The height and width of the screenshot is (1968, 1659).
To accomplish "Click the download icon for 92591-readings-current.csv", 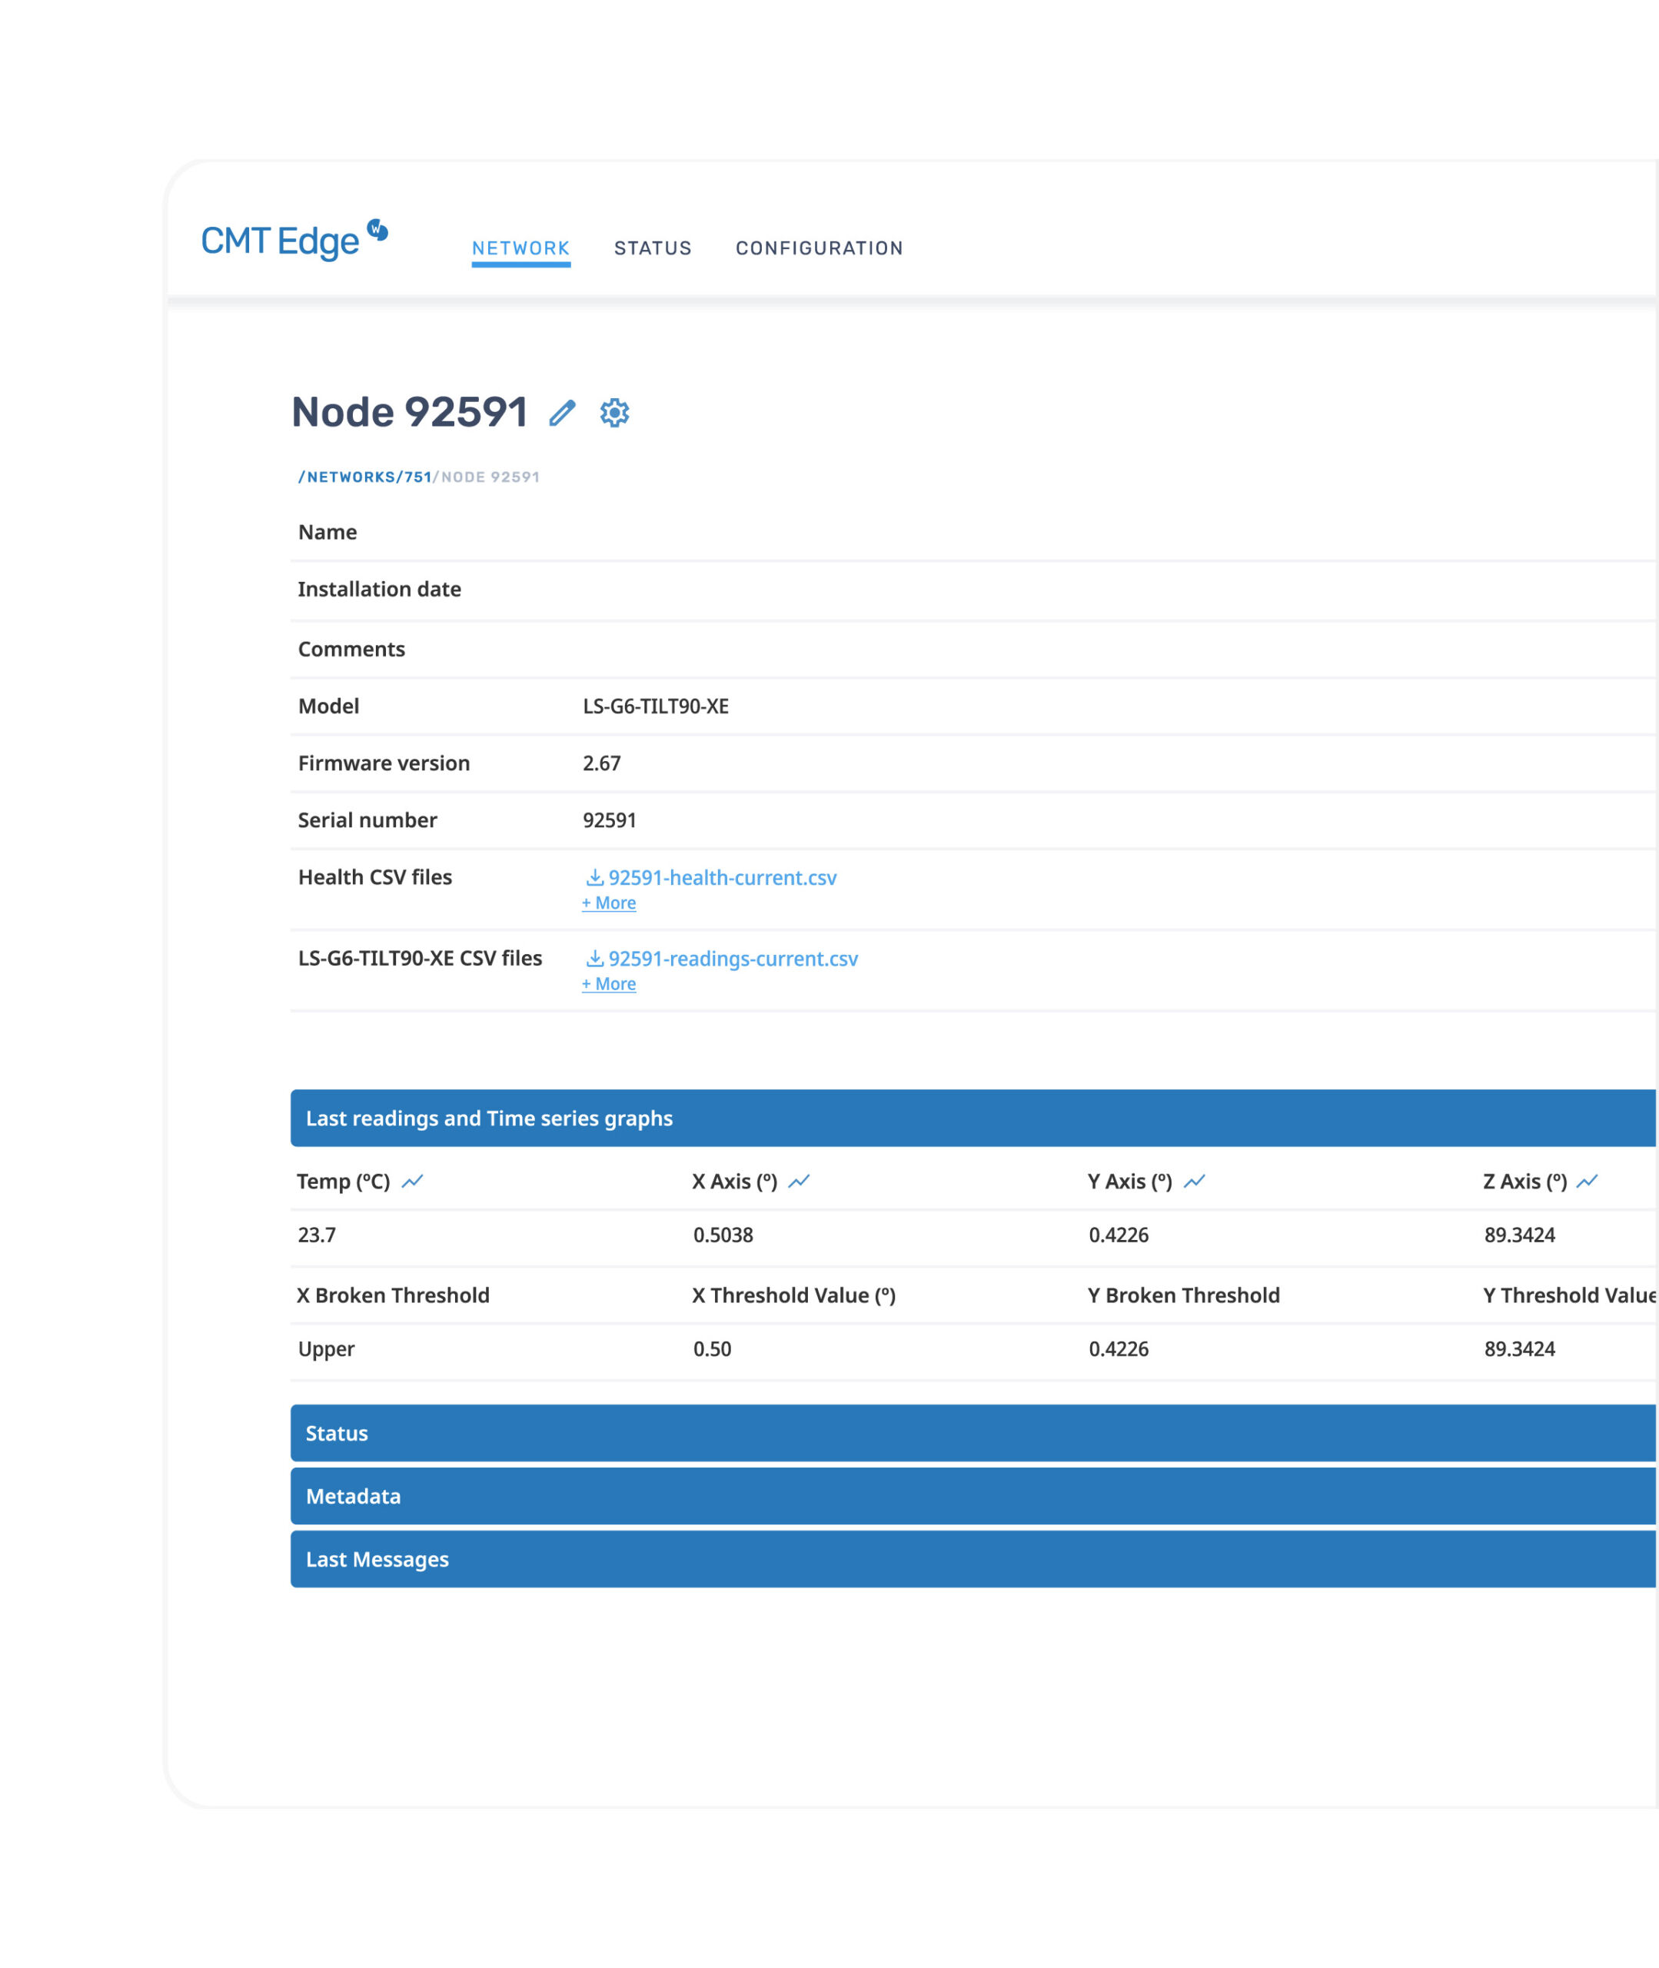I will (593, 959).
